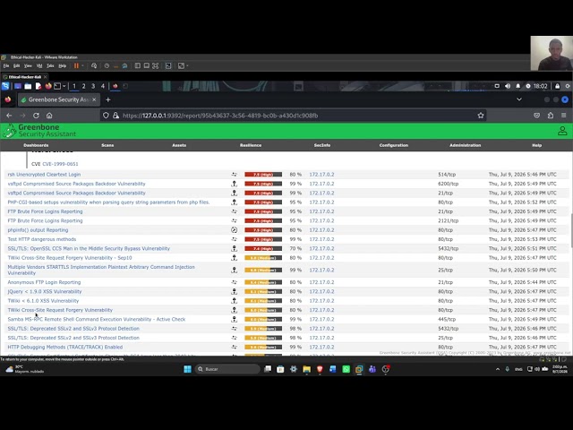Open the Kali panel notifications bell icon
This screenshot has width=573, height=430.
tap(517, 86)
